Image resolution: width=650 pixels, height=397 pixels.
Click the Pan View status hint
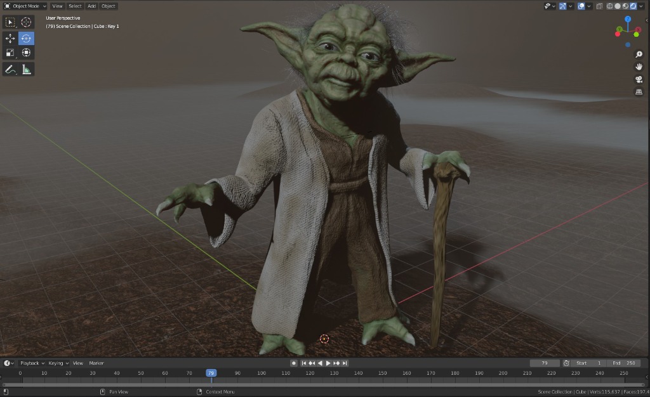(119, 392)
